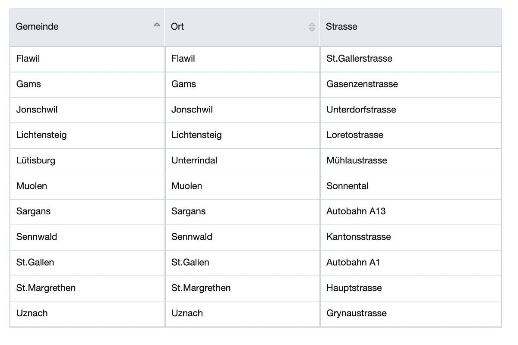Select the Flawil cell in Gemeinde column
This screenshot has width=518, height=345.
28,59
